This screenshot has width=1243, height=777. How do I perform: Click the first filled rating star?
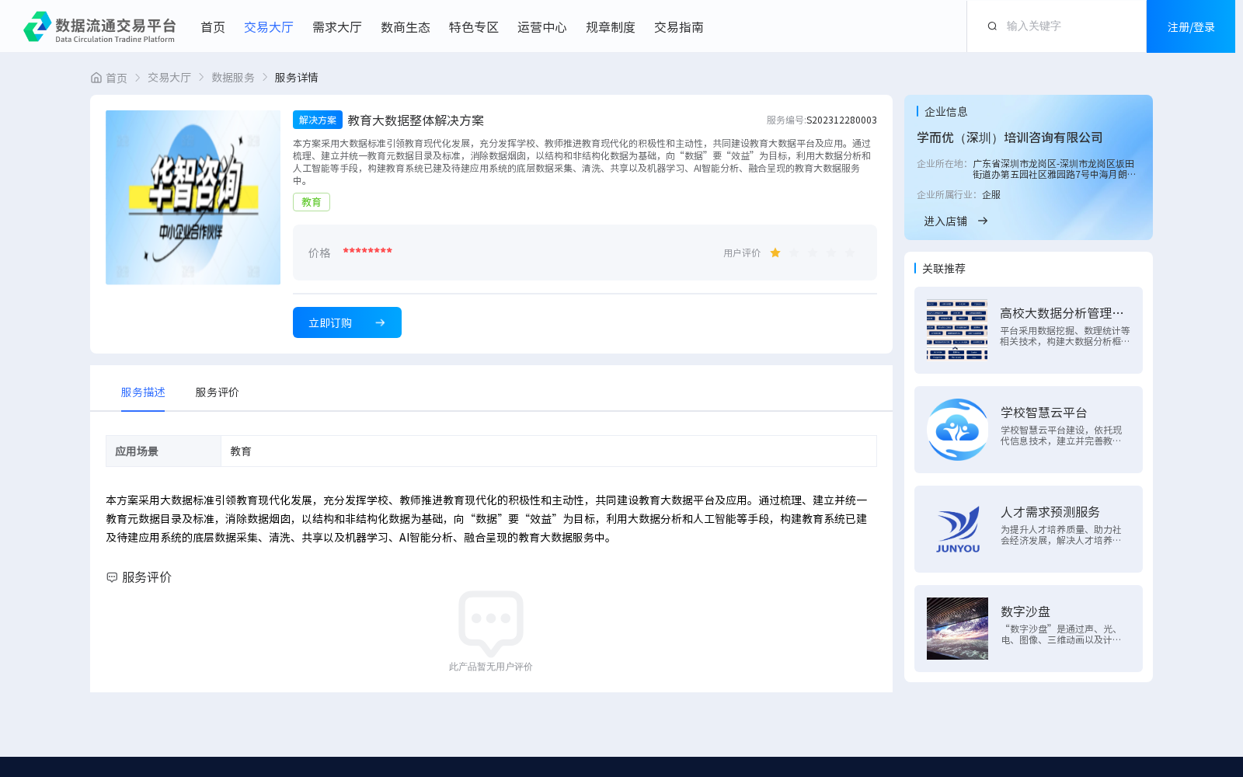click(775, 253)
